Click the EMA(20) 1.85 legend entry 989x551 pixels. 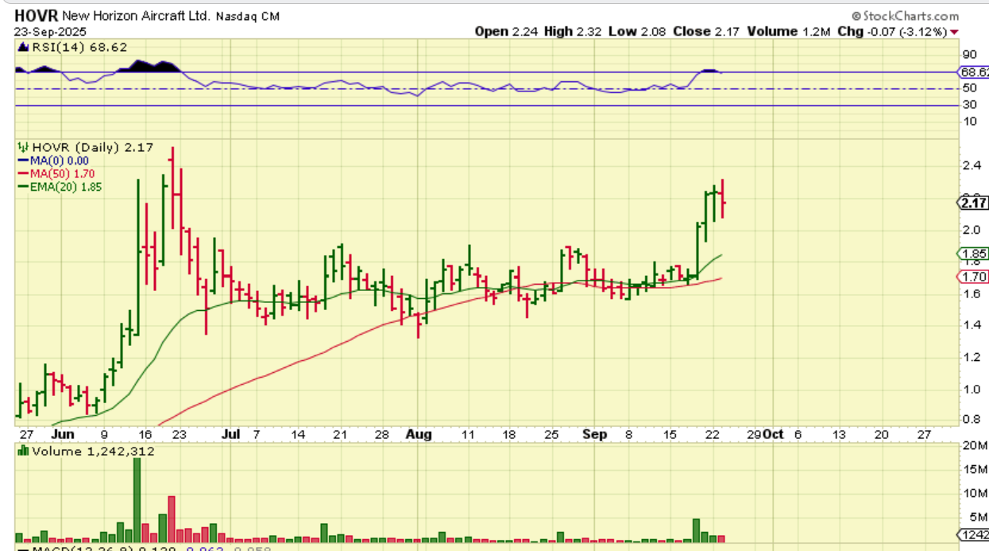tap(66, 187)
